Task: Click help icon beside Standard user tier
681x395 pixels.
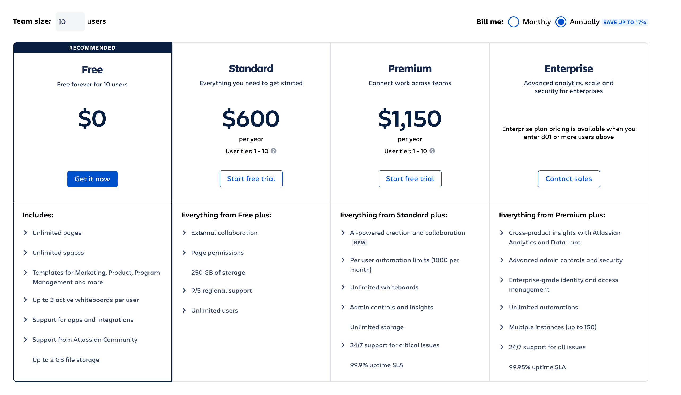Action: tap(273, 151)
